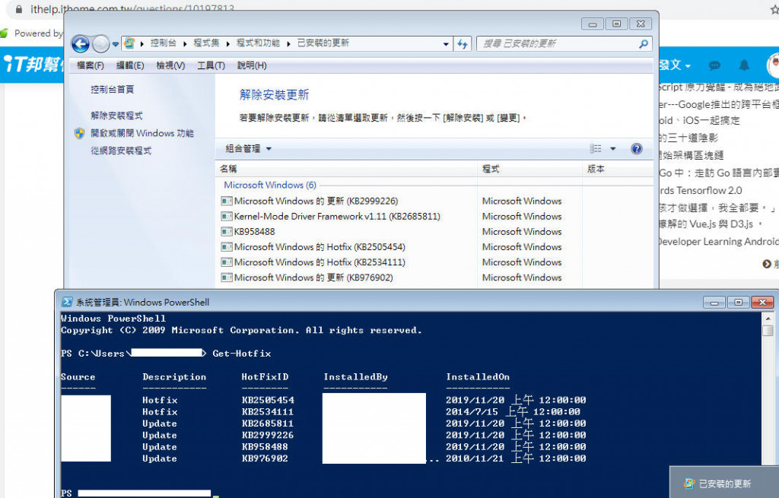Image resolution: width=779 pixels, height=498 pixels.
Task: Minimize the Control Panel window
Action: click(593, 24)
